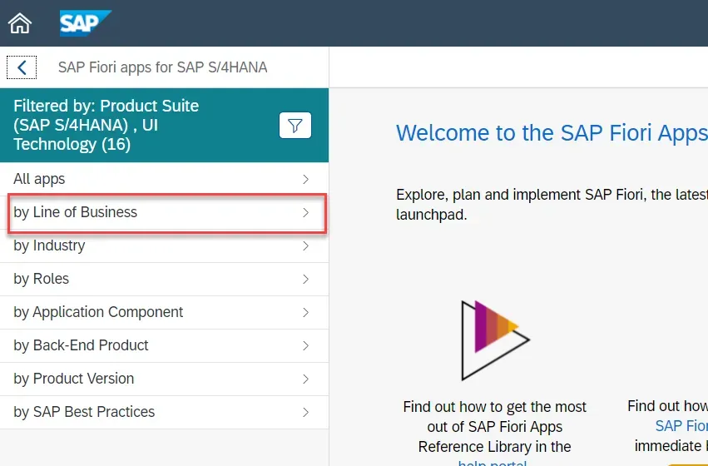708x466 pixels.
Task: Expand the All apps chevron
Action: 305,179
